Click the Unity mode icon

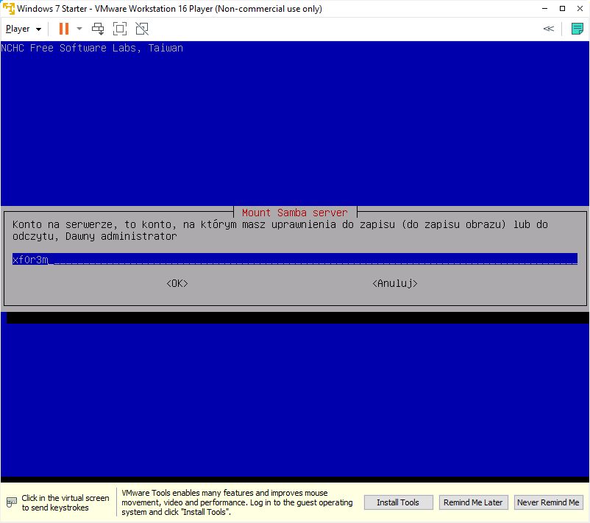[142, 29]
